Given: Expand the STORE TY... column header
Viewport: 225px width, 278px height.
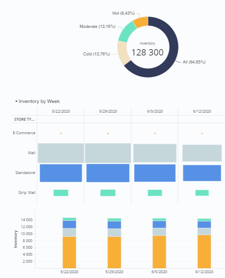Looking at the screenshot, I should 24,119.
